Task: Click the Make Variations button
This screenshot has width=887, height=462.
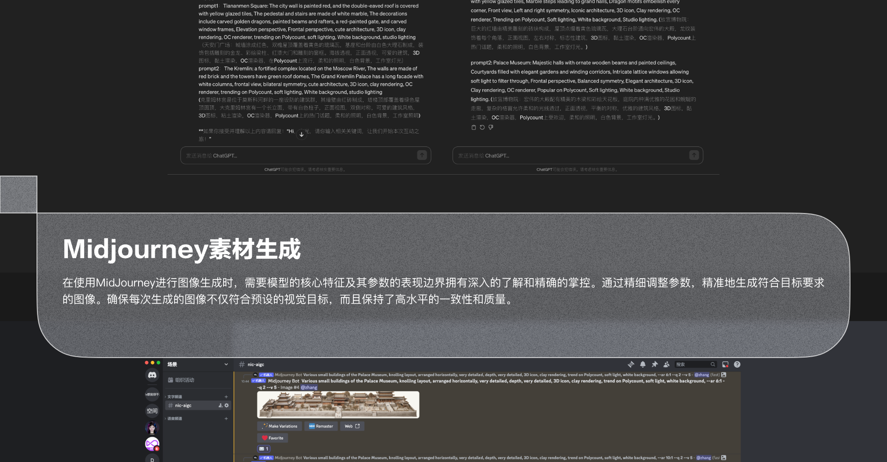Action: pos(279,426)
